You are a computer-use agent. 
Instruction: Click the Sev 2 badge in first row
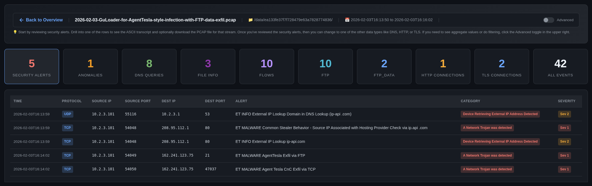(564, 114)
